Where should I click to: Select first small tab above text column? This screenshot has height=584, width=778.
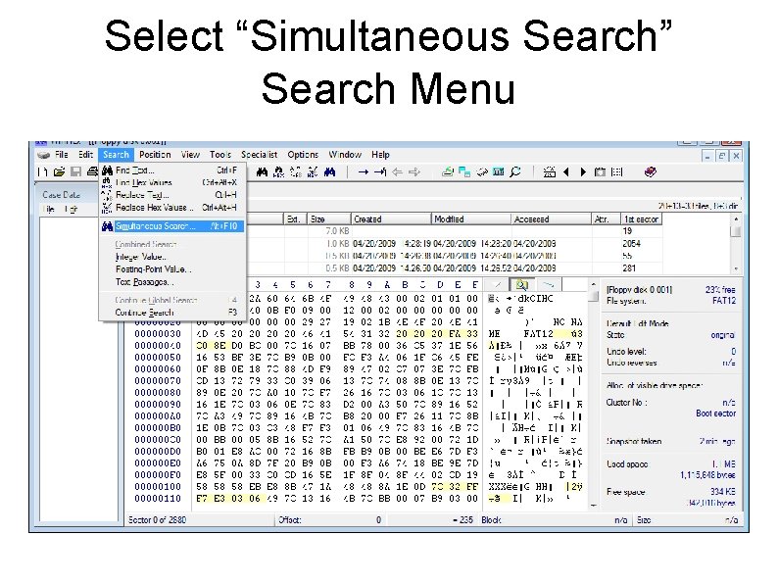coord(497,284)
